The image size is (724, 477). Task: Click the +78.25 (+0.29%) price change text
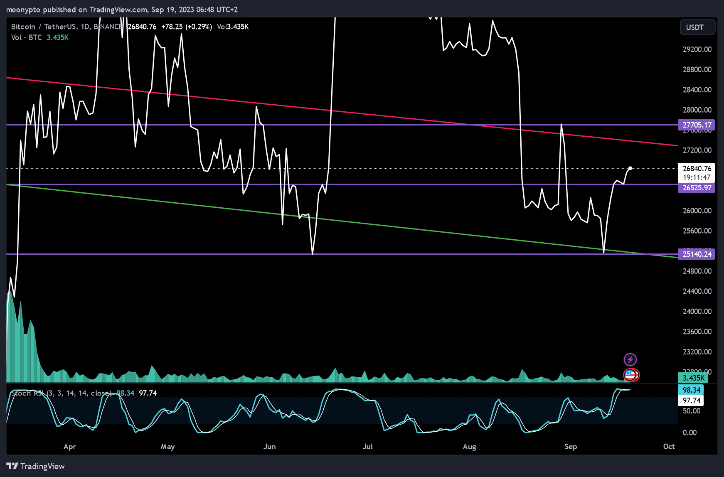(x=187, y=27)
